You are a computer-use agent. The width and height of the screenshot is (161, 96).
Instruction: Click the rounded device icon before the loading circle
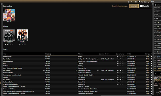pyautogui.click(x=145, y=2)
